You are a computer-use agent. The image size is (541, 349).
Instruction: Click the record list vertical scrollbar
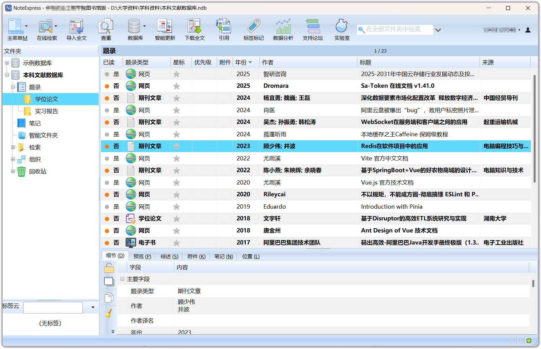534,129
